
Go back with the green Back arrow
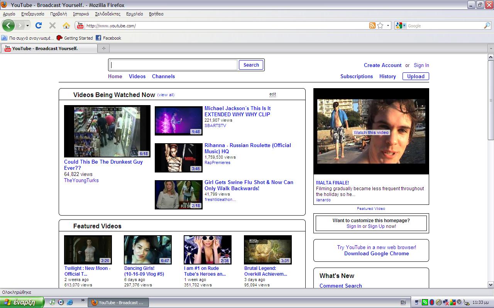[x=8, y=25]
